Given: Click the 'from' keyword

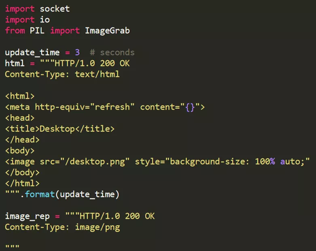Looking at the screenshot, I should tap(15, 31).
